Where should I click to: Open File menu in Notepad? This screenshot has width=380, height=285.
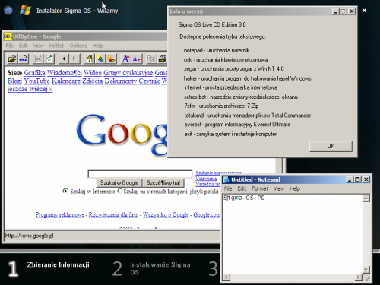[x=228, y=188]
